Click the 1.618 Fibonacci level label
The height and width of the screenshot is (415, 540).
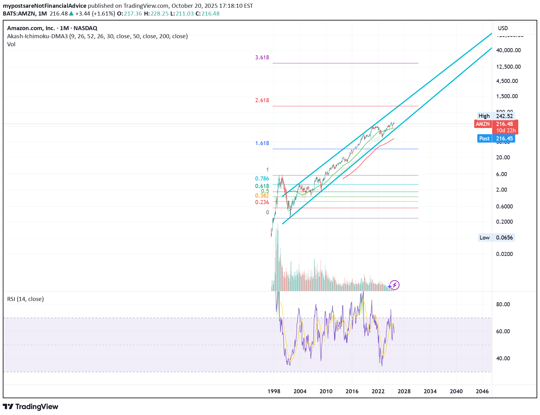click(262, 143)
